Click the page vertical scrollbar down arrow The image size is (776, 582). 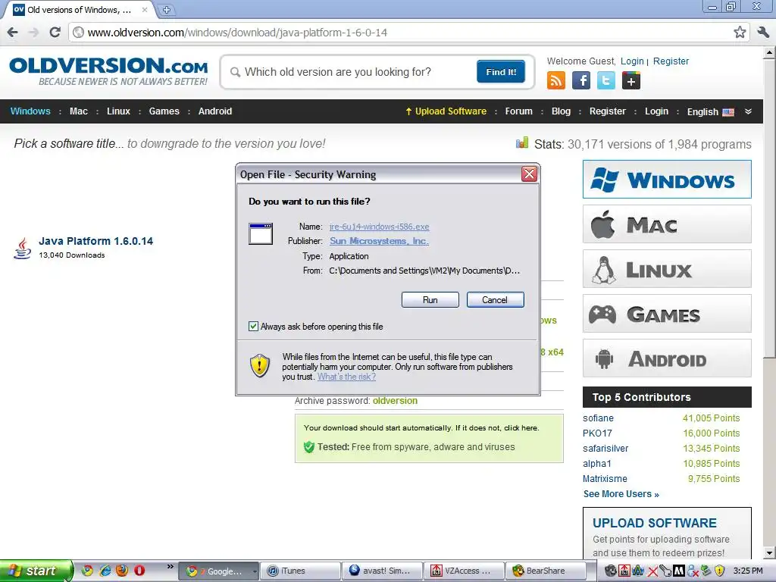tap(770, 553)
